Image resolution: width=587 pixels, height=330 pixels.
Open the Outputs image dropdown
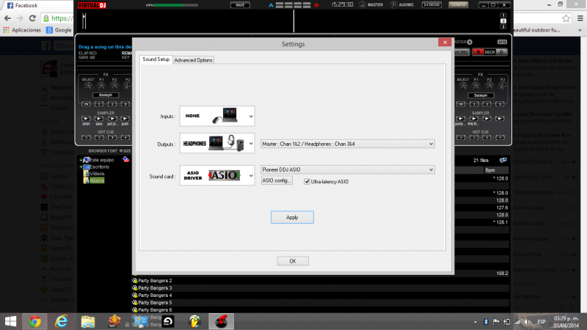[217, 143]
